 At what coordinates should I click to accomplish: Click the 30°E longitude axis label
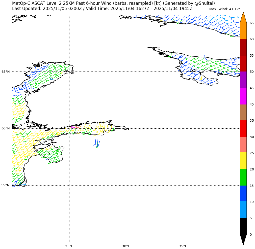tap(126, 246)
